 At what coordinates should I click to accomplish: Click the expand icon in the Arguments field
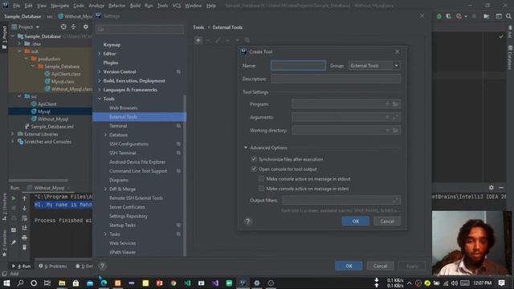[395, 117]
